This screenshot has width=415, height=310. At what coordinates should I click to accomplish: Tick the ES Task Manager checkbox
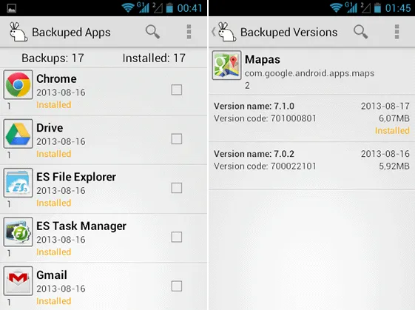click(x=177, y=237)
